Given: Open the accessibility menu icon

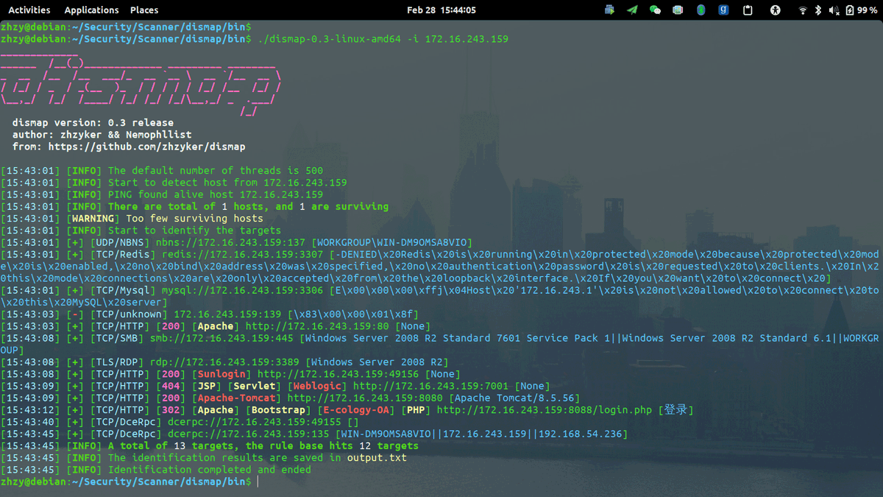Looking at the screenshot, I should (775, 10).
